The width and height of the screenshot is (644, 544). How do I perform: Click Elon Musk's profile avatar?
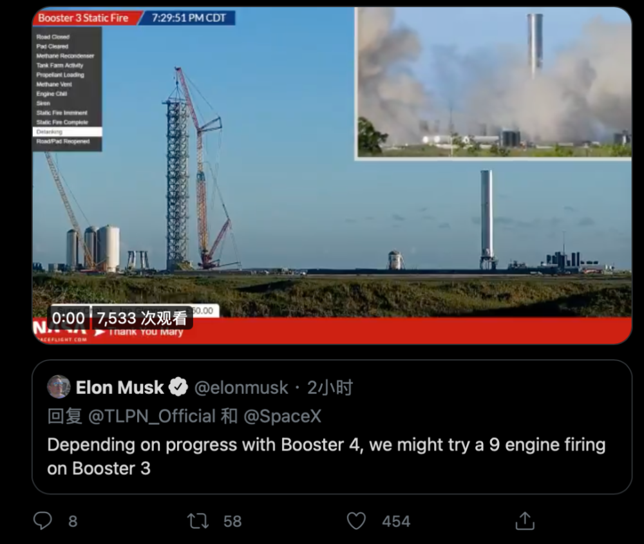click(59, 387)
